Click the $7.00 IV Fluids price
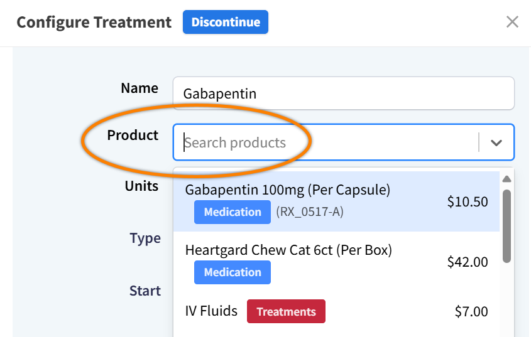The width and height of the screenshot is (531, 337). 471,311
